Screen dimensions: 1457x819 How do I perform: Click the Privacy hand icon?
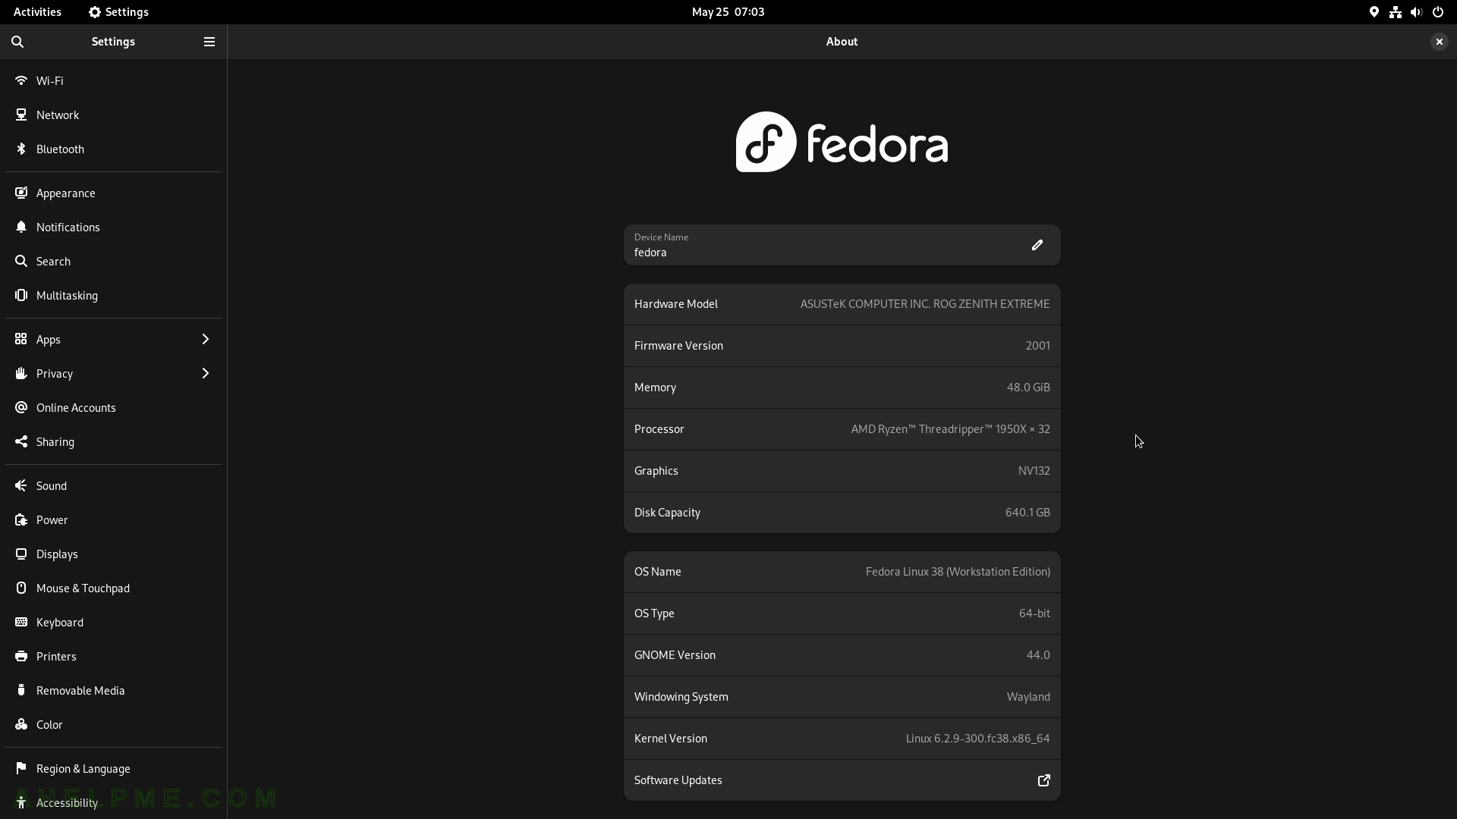tap(21, 373)
